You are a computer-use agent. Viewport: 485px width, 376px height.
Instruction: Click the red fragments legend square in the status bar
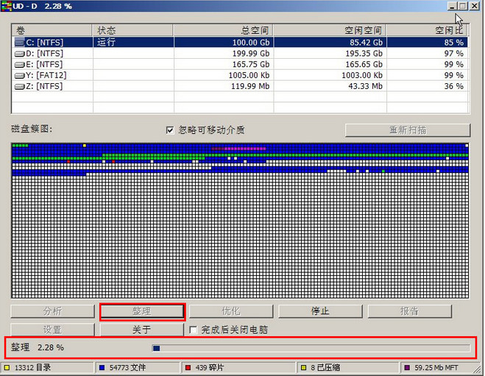(188, 367)
